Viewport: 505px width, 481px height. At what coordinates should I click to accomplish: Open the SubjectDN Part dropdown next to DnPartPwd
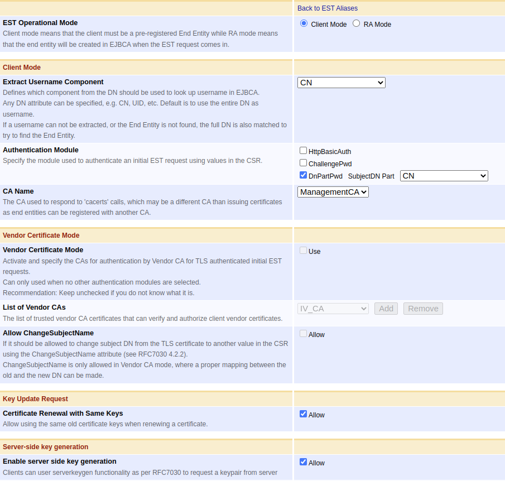pyautogui.click(x=444, y=175)
